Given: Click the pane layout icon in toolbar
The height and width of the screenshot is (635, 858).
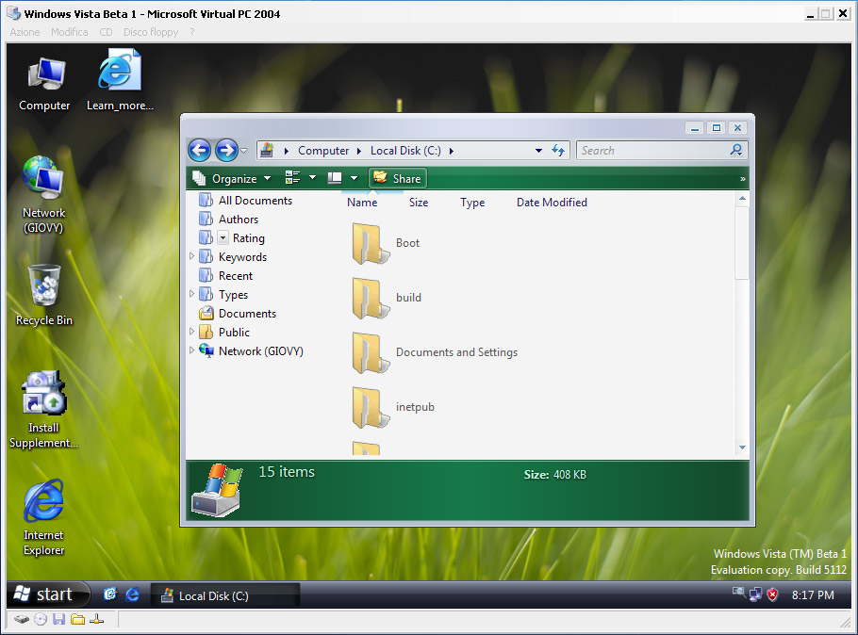Looking at the screenshot, I should (335, 178).
